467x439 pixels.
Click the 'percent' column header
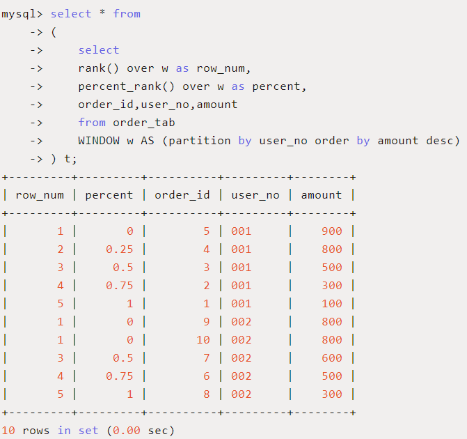coord(109,195)
